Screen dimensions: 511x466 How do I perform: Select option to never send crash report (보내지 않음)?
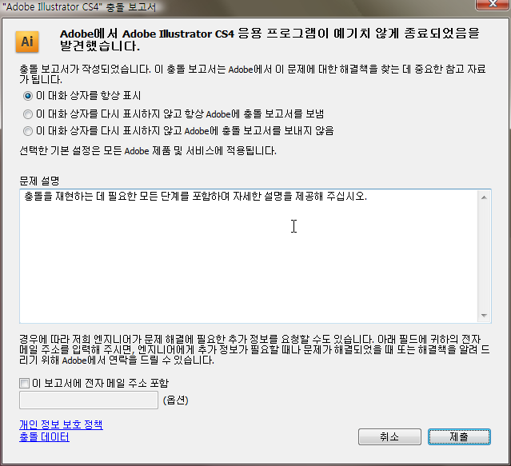[28, 131]
